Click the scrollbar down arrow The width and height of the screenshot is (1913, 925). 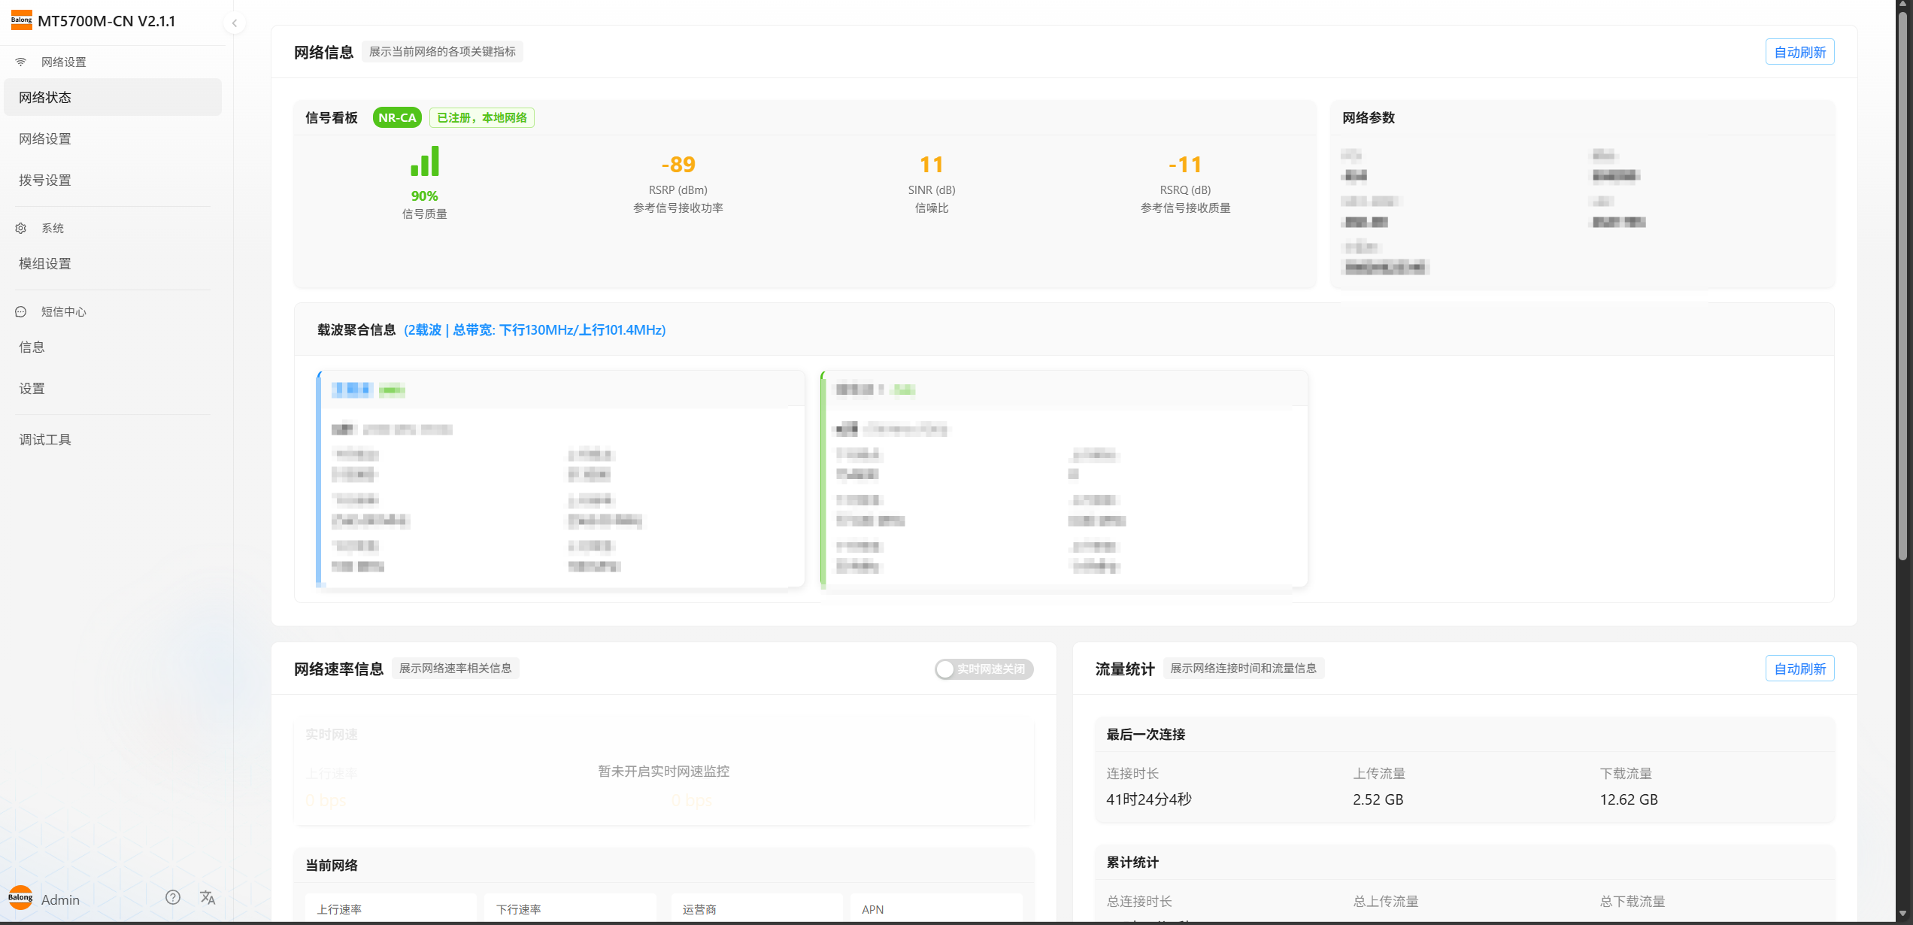tap(1902, 914)
